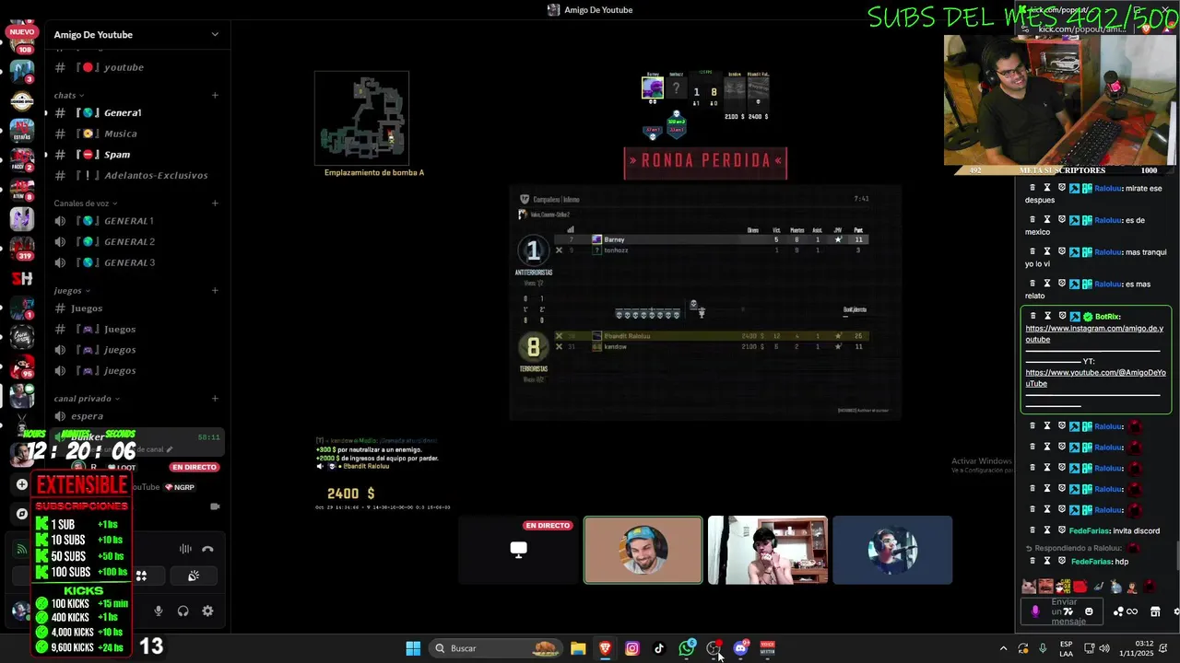Viewport: 1180px width, 663px height.
Task: Collapse the Canales de voz category
Action: click(x=85, y=204)
